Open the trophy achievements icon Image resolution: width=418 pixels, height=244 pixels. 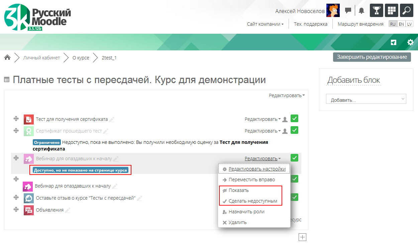coord(376,10)
